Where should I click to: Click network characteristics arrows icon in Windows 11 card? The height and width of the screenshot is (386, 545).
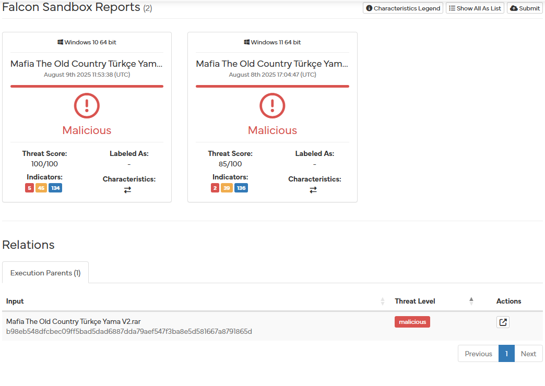pyautogui.click(x=313, y=190)
